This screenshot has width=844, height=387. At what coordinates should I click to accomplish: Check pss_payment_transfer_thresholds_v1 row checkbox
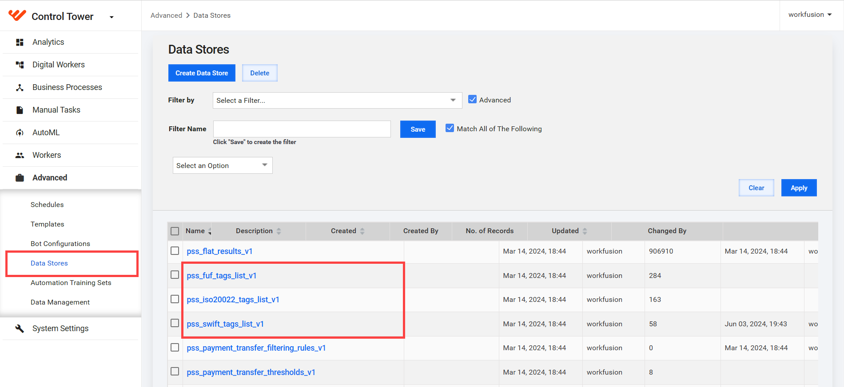(x=175, y=372)
